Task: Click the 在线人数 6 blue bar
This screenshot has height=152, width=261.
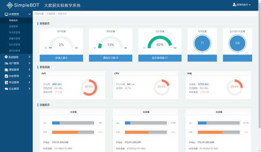Action: pyautogui.click(x=61, y=58)
